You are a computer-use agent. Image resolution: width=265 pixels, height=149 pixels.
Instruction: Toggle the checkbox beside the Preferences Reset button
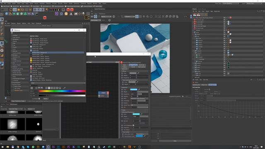coord(39,99)
